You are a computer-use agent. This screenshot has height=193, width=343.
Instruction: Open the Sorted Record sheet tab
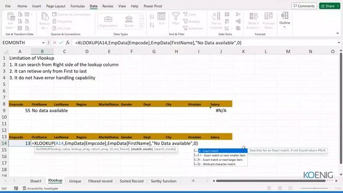[131, 181]
